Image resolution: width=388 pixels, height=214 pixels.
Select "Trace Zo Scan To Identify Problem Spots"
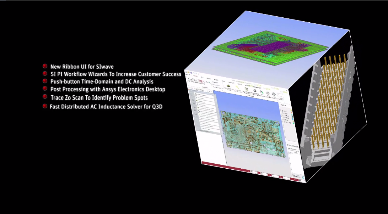99,98
